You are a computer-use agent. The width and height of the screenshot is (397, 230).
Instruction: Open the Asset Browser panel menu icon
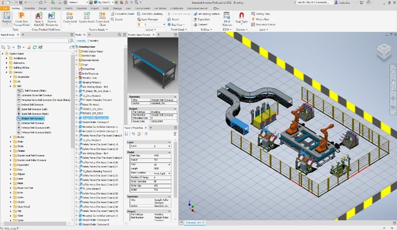(72, 35)
